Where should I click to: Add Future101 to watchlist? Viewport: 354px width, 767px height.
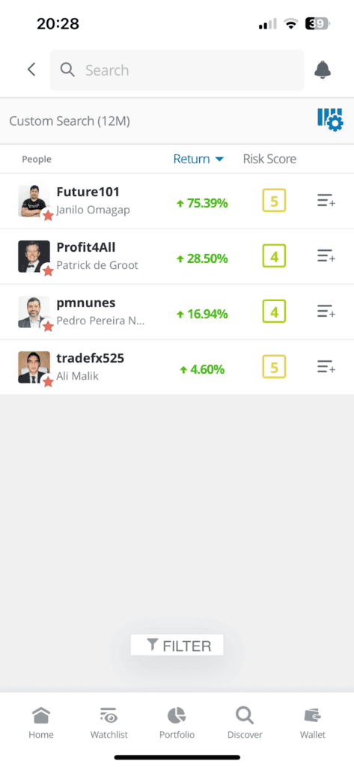click(x=326, y=201)
